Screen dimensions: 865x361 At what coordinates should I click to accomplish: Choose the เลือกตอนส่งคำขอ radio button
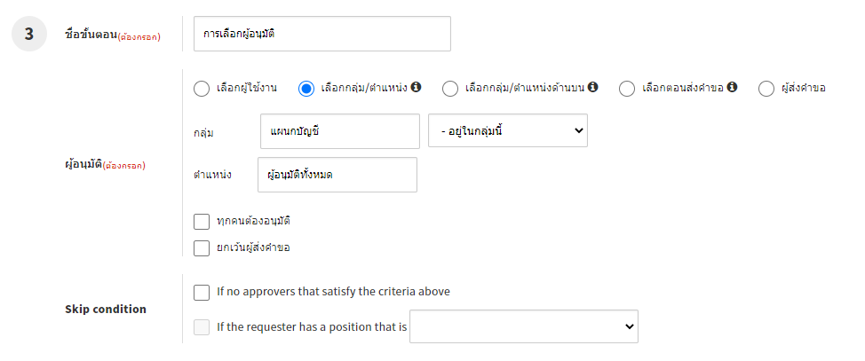pos(627,88)
